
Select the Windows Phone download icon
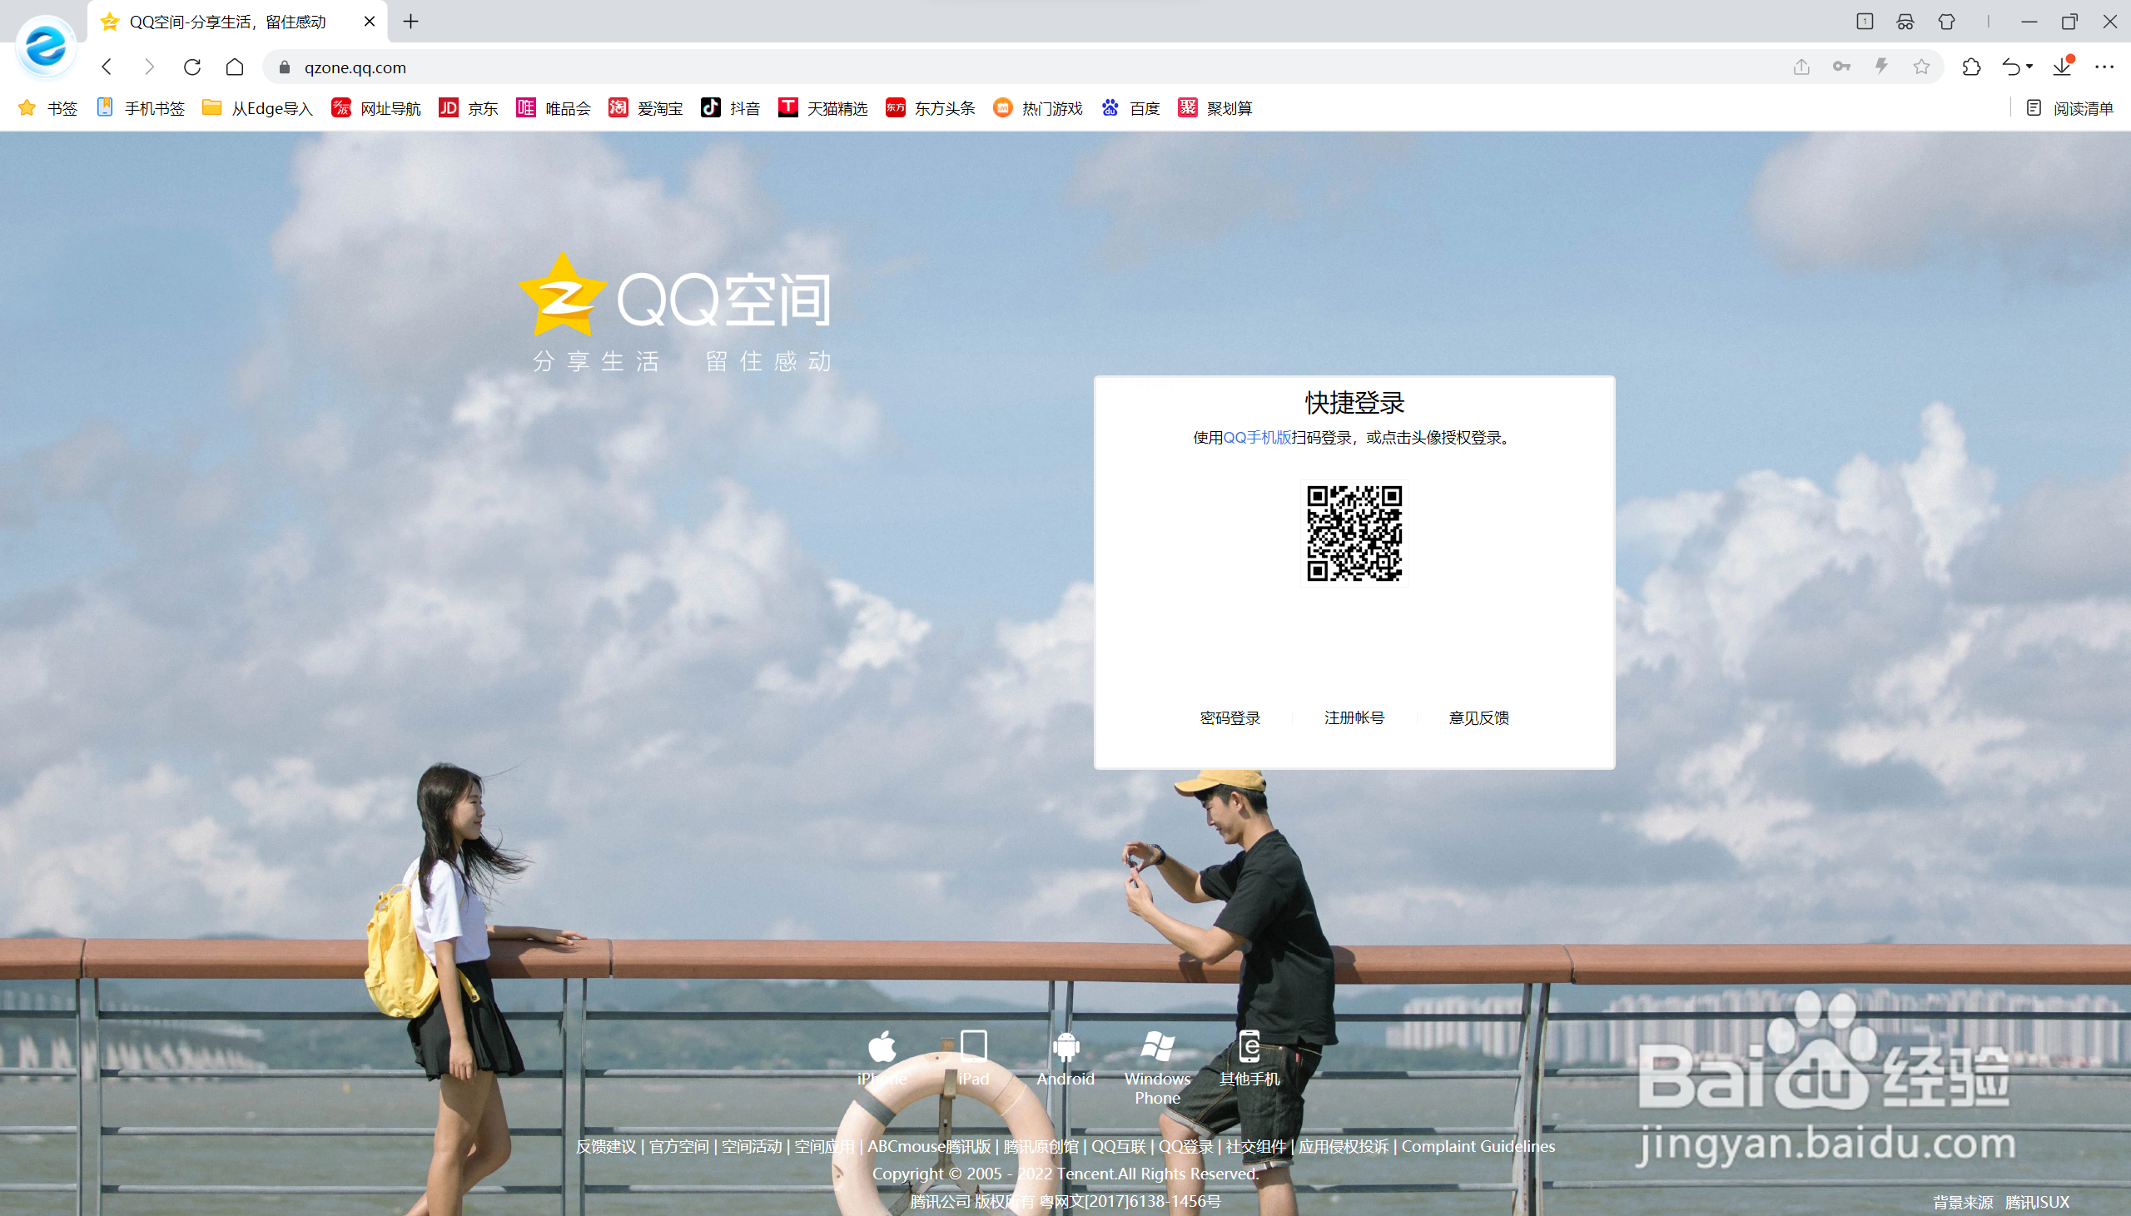click(1157, 1047)
